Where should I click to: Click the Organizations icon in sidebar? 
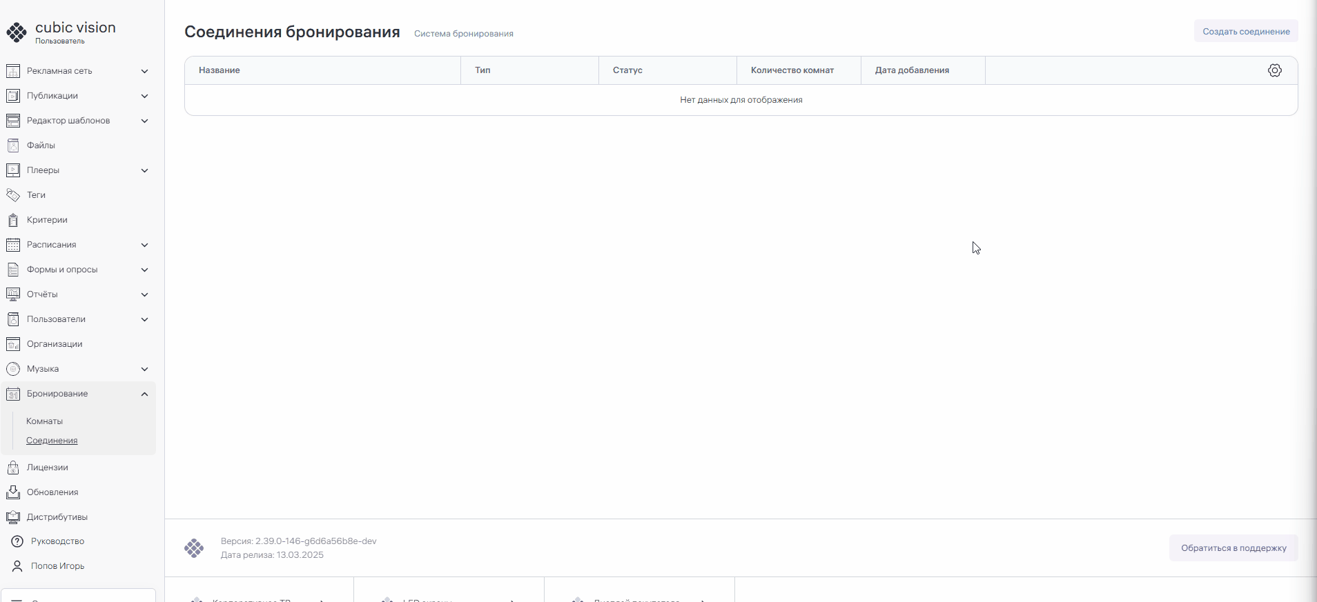point(13,344)
